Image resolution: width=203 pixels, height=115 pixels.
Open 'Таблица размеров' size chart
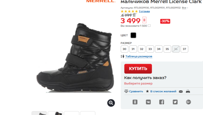[x=139, y=56]
